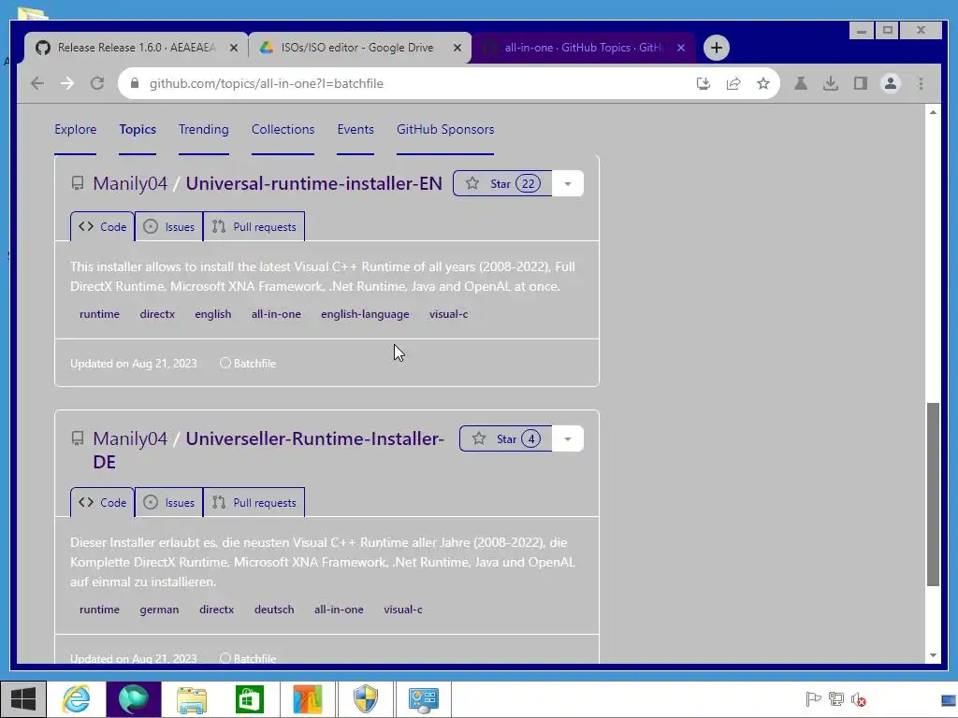The height and width of the screenshot is (718, 958).
Task: Open Issues tab of Universeller-Runtime-Installer-DE
Action: tap(169, 503)
